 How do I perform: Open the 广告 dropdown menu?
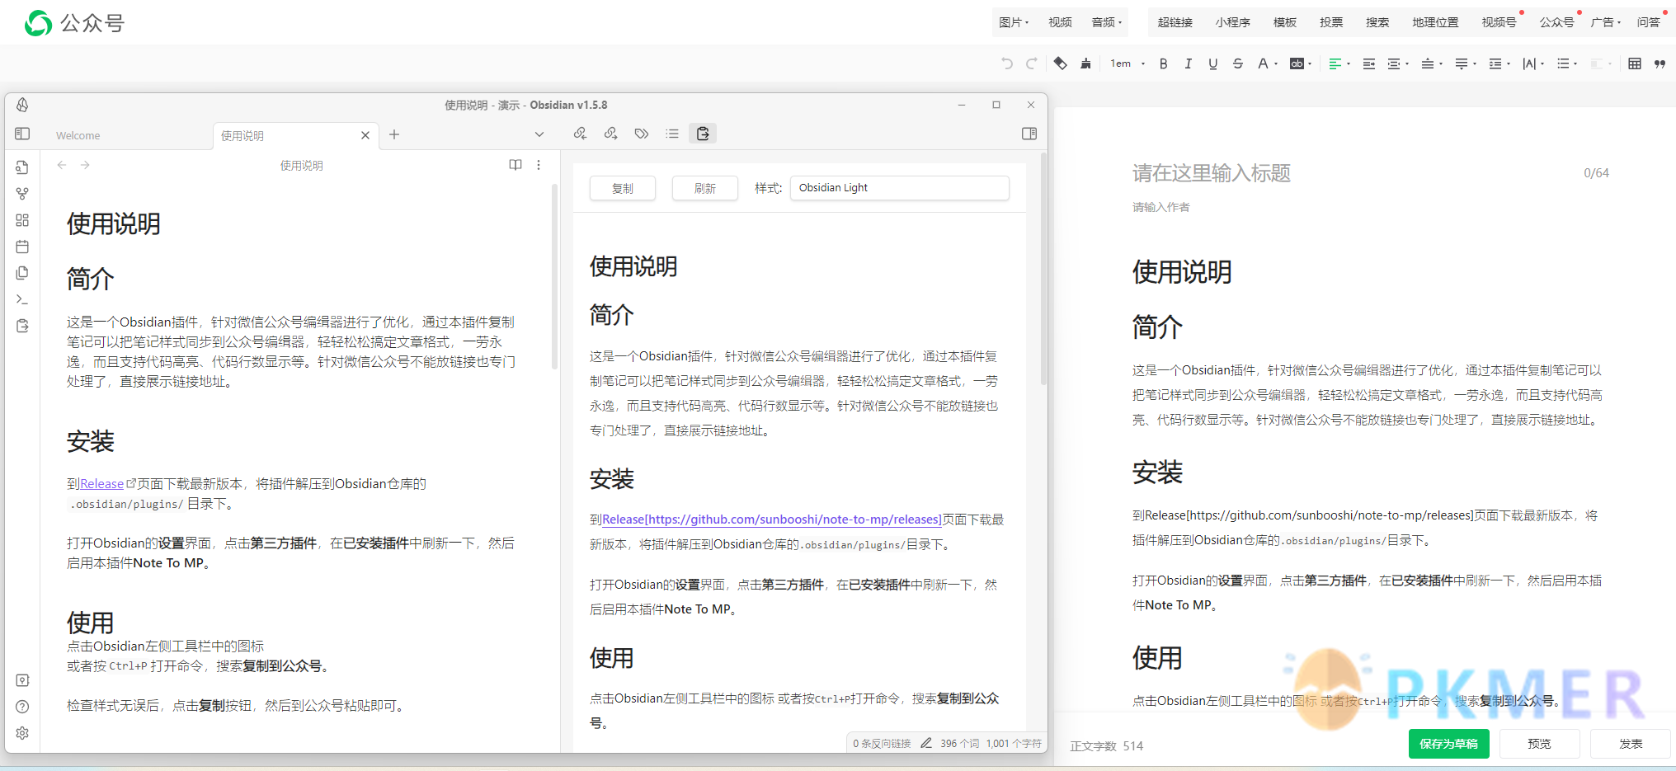coord(1606,22)
